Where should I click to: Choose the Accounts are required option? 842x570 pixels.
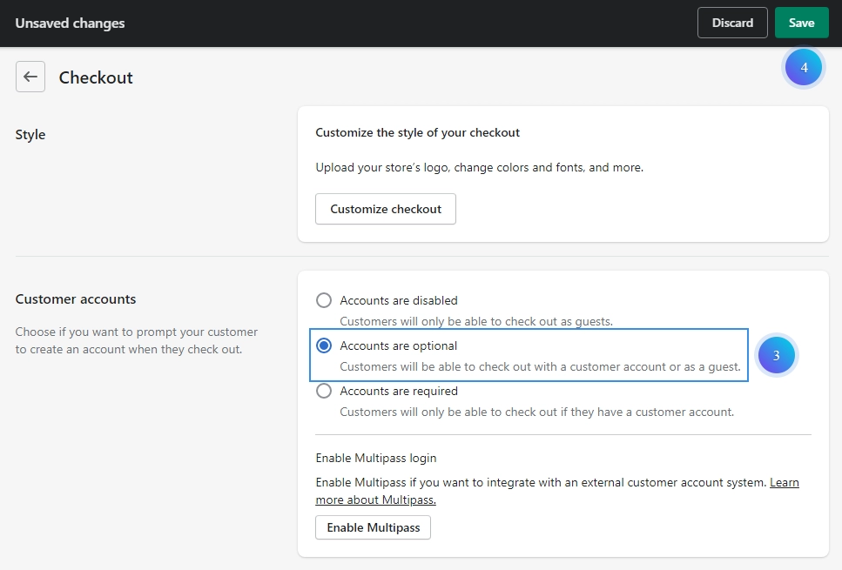(324, 391)
